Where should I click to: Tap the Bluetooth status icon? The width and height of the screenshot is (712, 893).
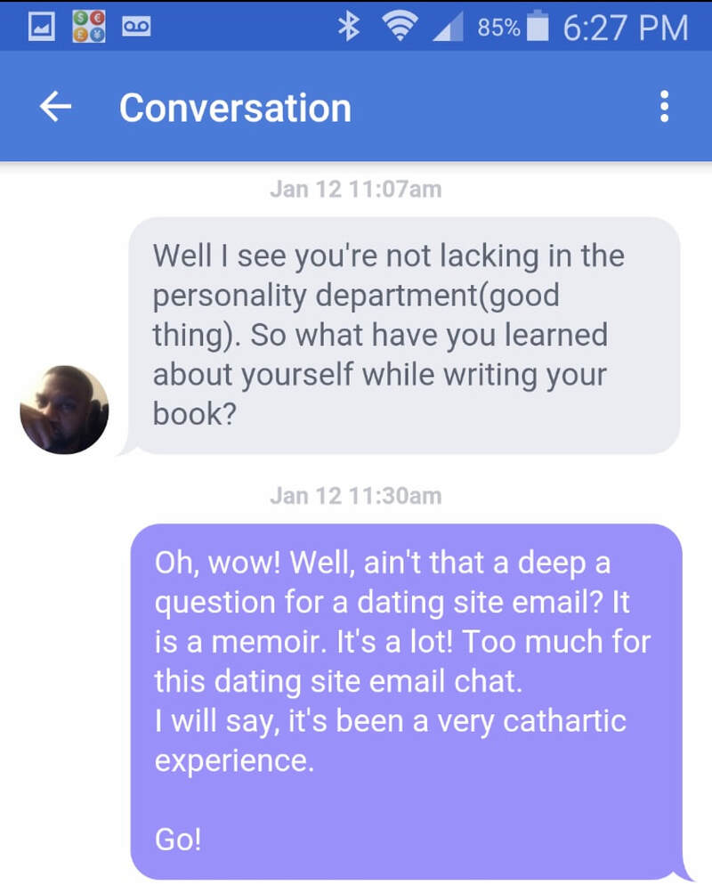pos(348,27)
